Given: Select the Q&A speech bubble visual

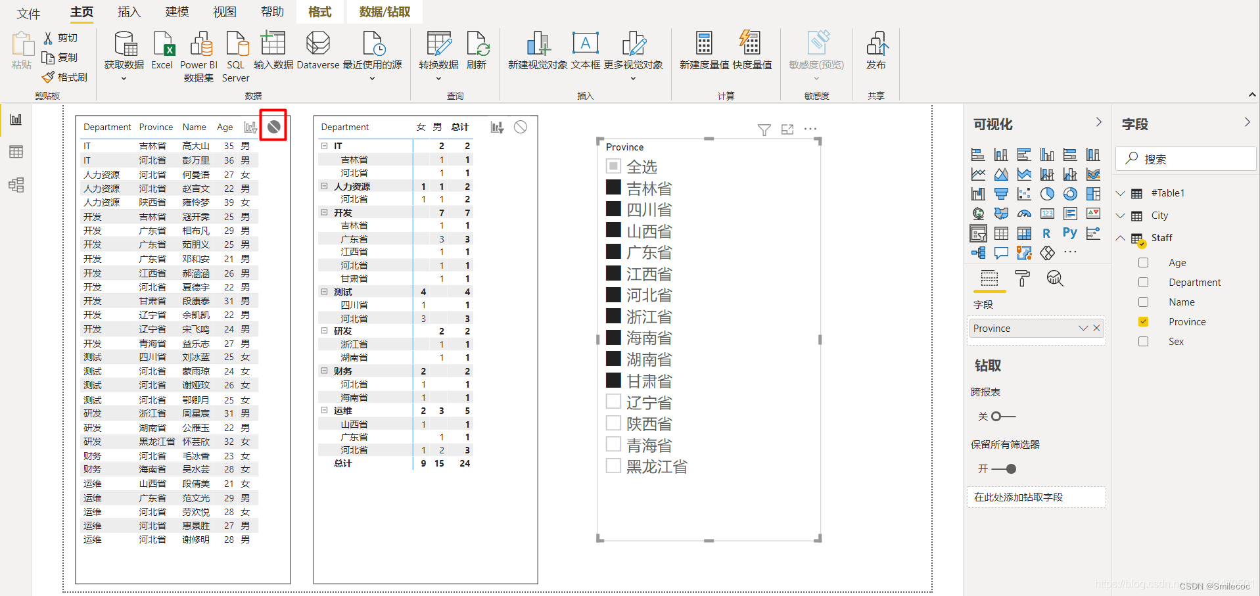Looking at the screenshot, I should pyautogui.click(x=1001, y=253).
